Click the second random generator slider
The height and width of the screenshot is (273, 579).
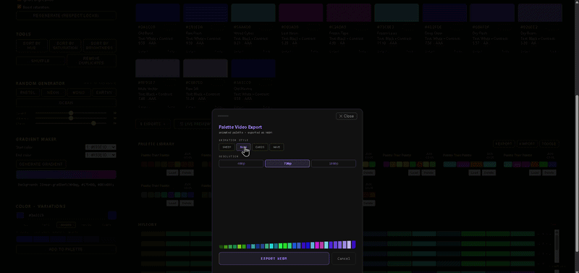[71, 118]
